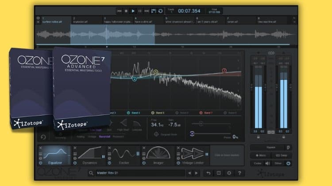
Task: Toggle Imager module power
Action: click(x=144, y=163)
